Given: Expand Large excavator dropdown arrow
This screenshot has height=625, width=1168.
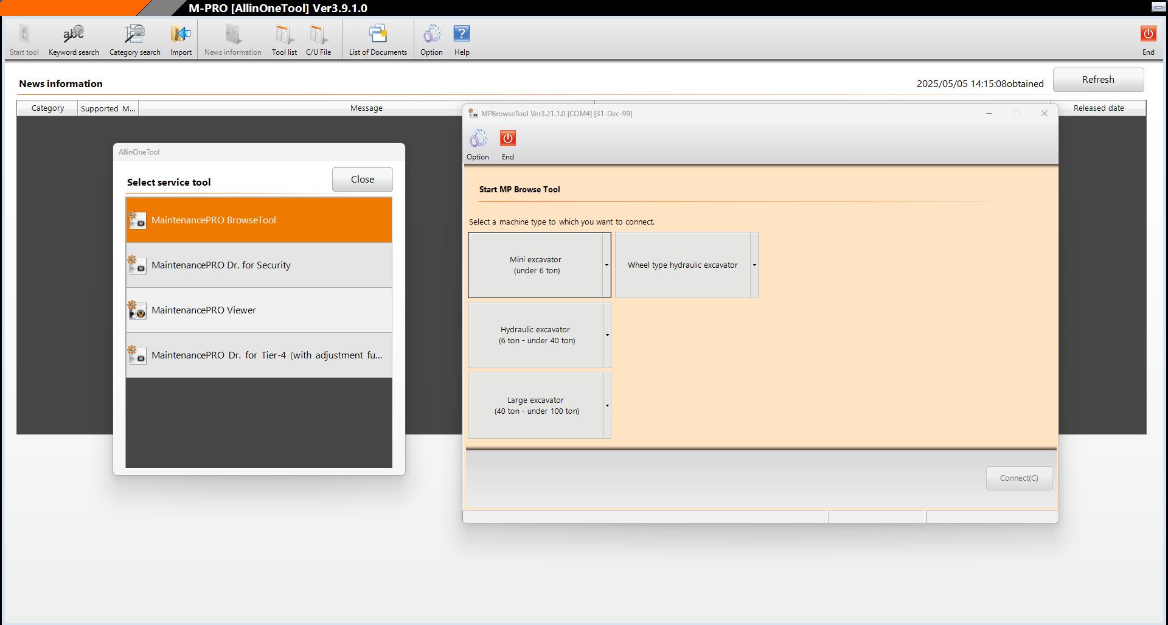Looking at the screenshot, I should [x=607, y=405].
